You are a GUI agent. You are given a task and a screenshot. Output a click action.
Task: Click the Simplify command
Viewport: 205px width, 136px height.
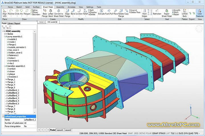[x=176, y=10]
